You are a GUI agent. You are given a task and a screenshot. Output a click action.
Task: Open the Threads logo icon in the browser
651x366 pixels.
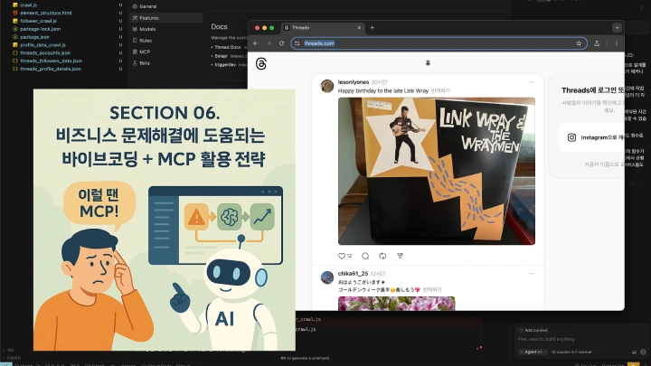(261, 64)
